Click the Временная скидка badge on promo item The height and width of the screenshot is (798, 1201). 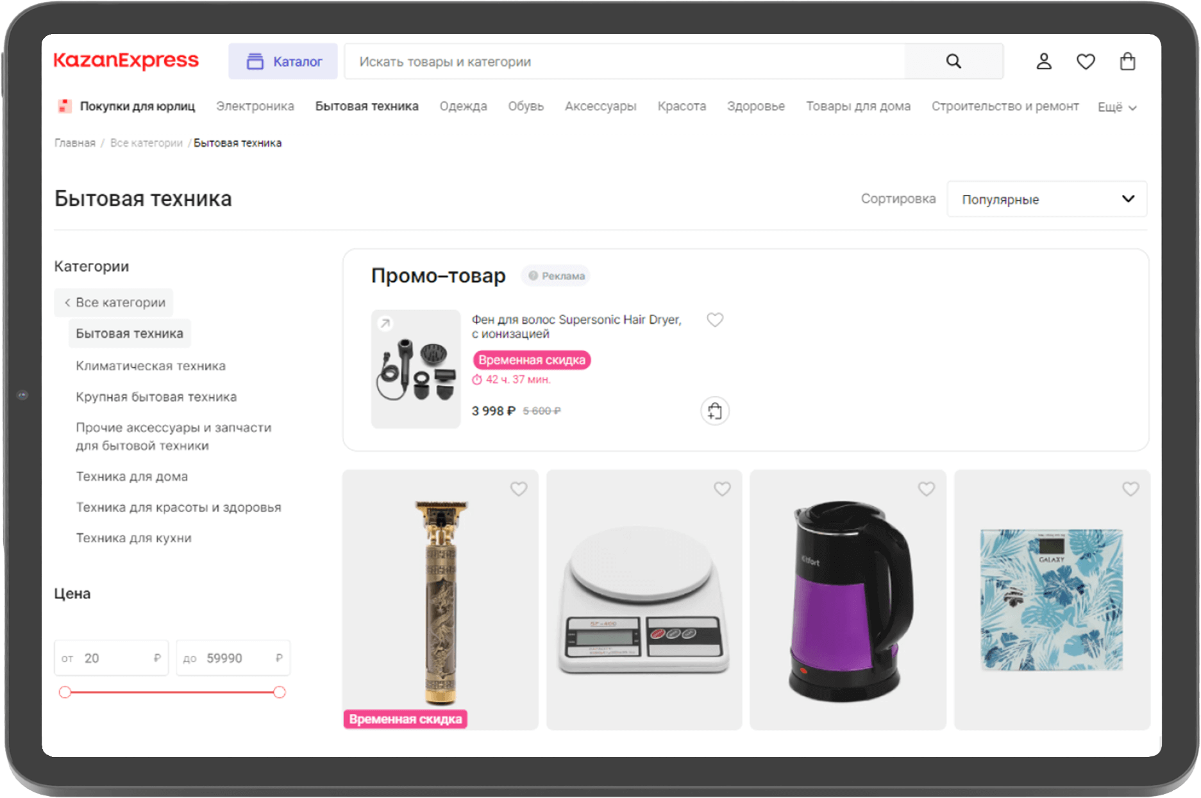[x=532, y=360]
